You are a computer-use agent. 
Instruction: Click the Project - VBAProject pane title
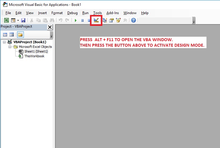(x=16, y=26)
